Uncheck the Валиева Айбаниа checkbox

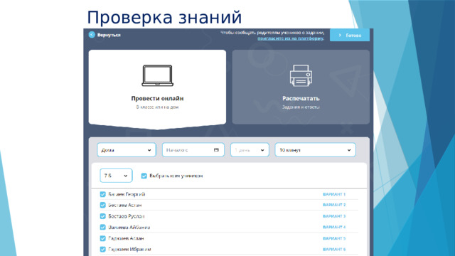coord(102,228)
